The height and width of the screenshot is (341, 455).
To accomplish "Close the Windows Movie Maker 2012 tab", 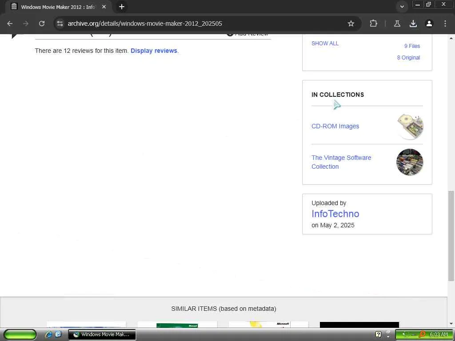I will click(104, 7).
